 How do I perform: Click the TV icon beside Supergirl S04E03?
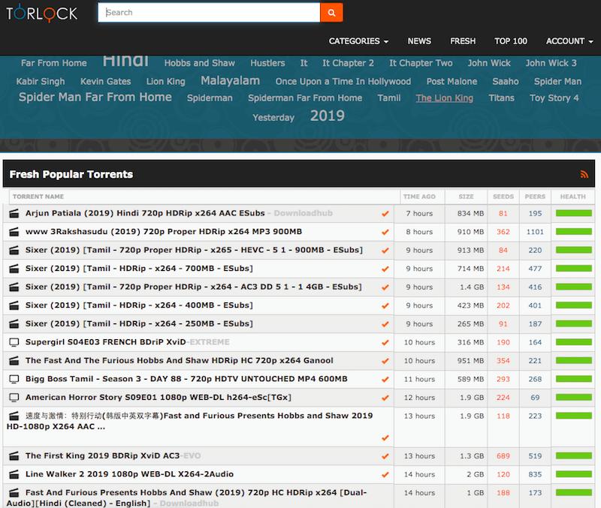click(14, 342)
